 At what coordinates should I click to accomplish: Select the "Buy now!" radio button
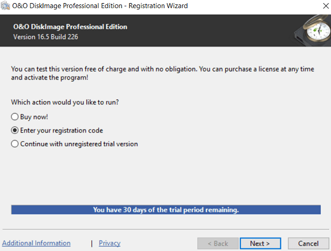[15, 117]
